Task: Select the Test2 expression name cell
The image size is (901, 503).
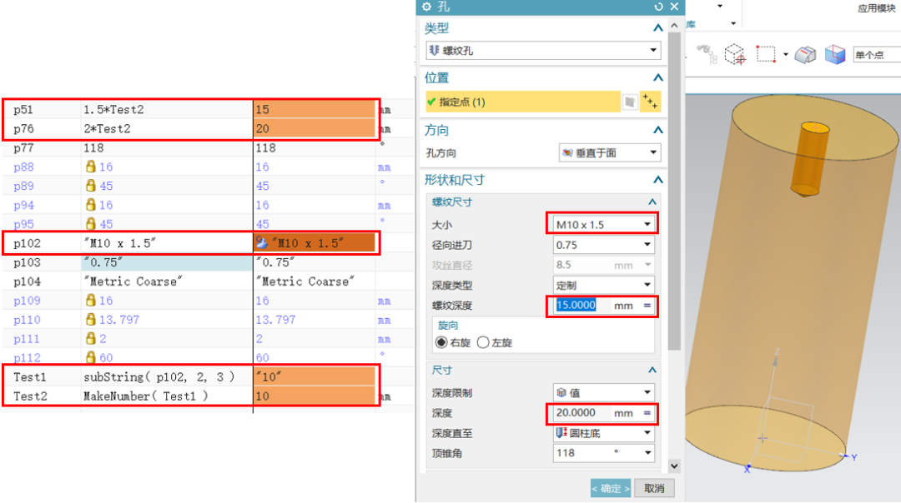Action: (42, 396)
